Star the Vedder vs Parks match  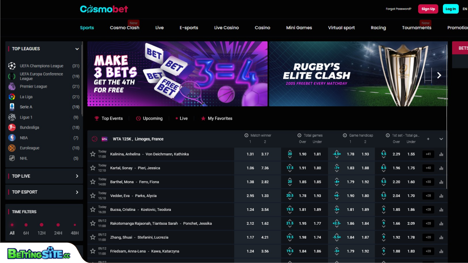[x=92, y=195]
